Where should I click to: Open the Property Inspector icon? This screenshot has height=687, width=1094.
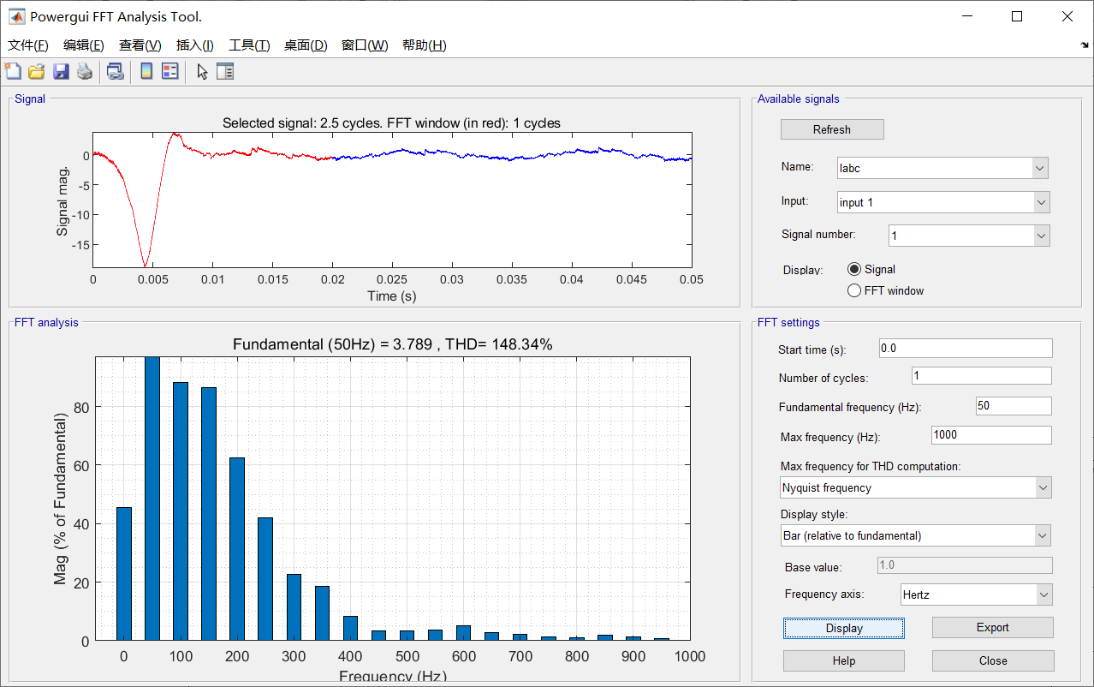pos(225,72)
